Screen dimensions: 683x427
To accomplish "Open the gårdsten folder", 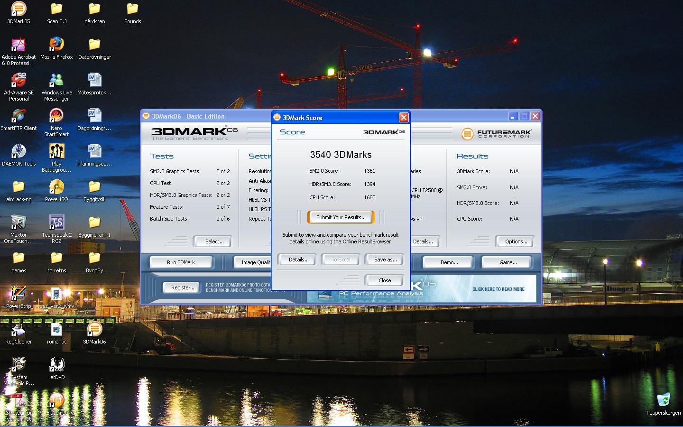I will (94, 13).
